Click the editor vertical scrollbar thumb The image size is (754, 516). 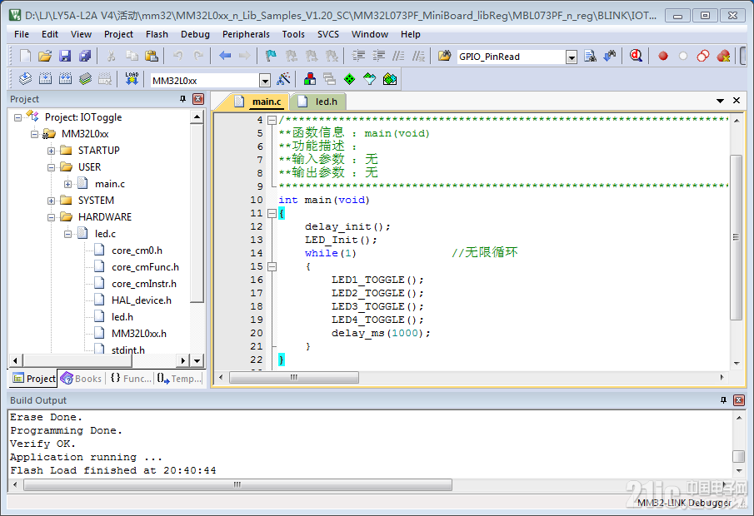(x=736, y=237)
